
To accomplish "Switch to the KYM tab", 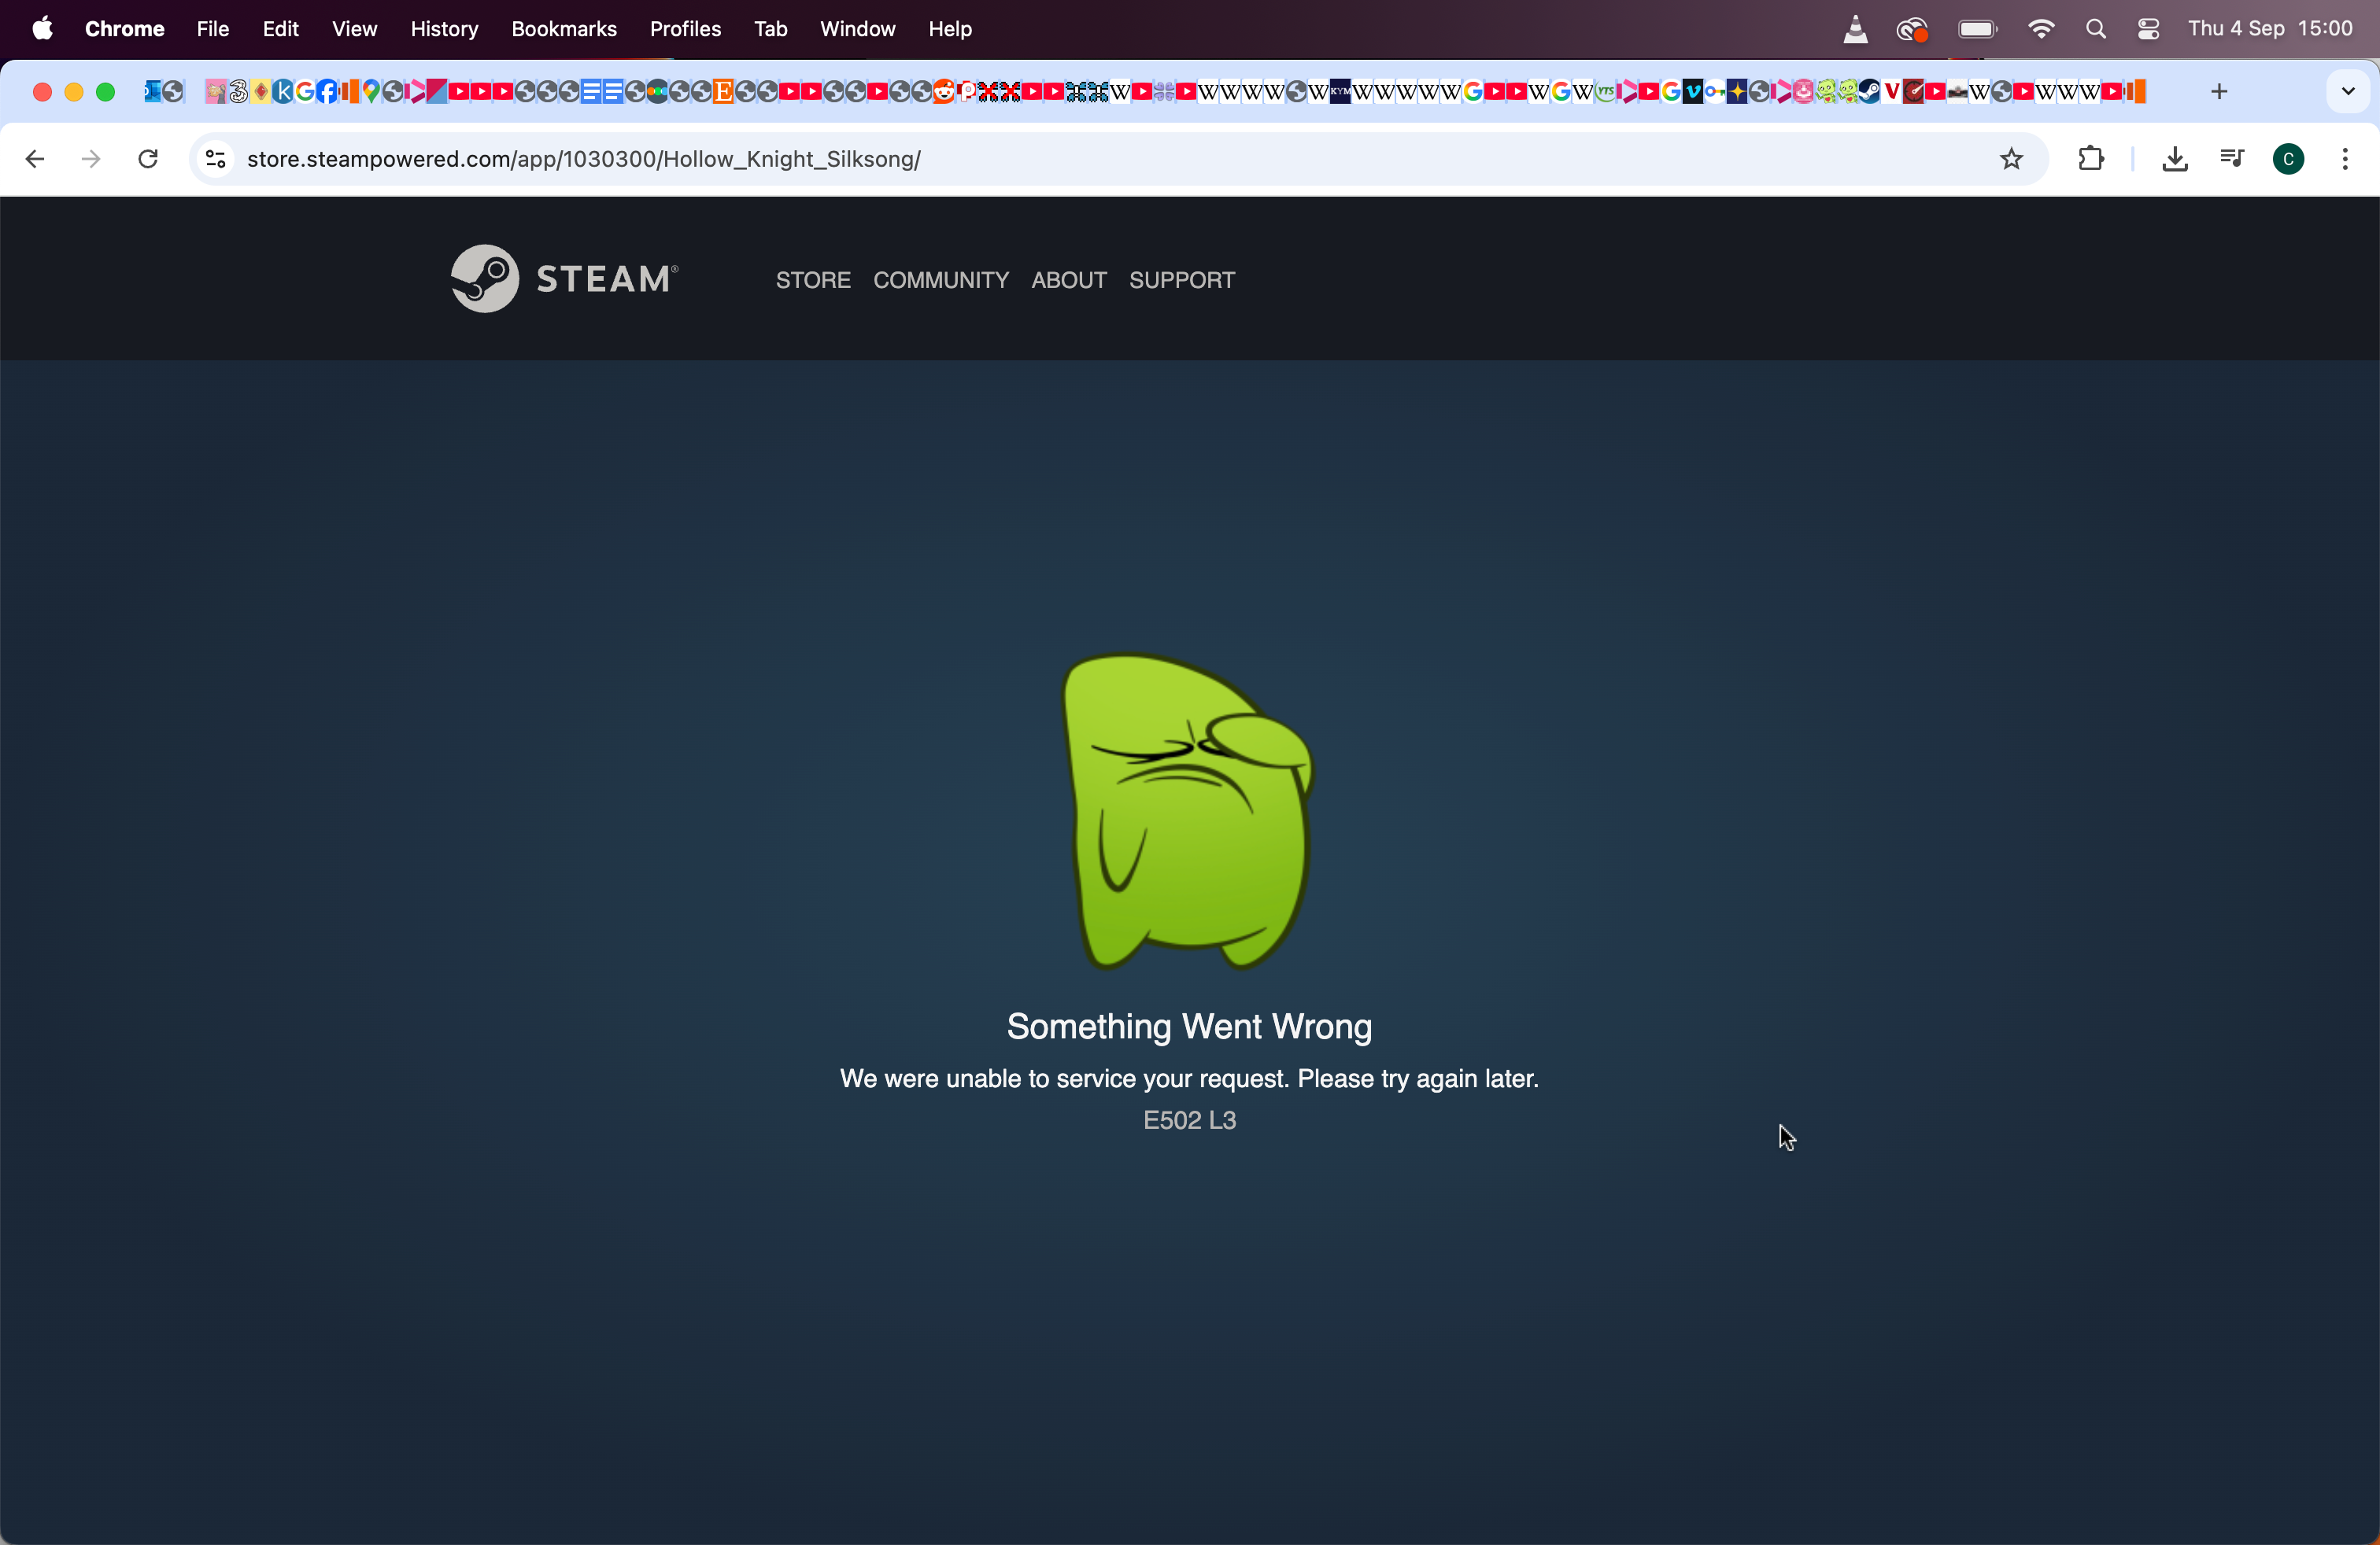I will [x=1341, y=92].
